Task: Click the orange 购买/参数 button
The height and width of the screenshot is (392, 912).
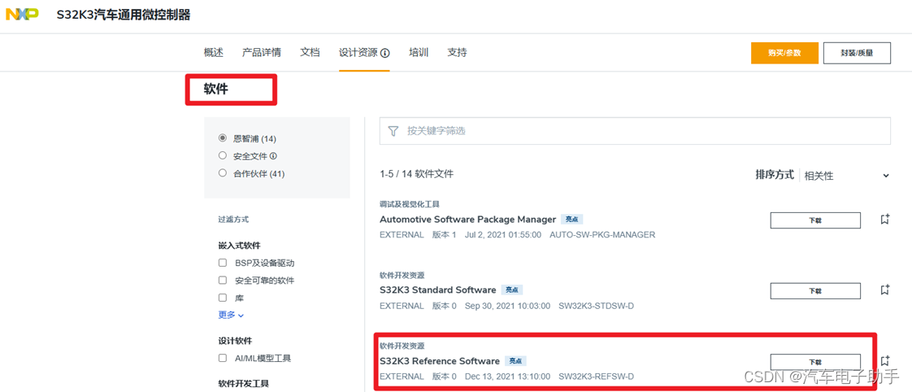Action: coord(784,53)
